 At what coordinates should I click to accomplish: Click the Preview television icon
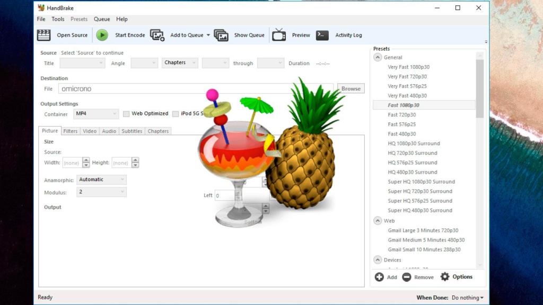[x=279, y=35]
